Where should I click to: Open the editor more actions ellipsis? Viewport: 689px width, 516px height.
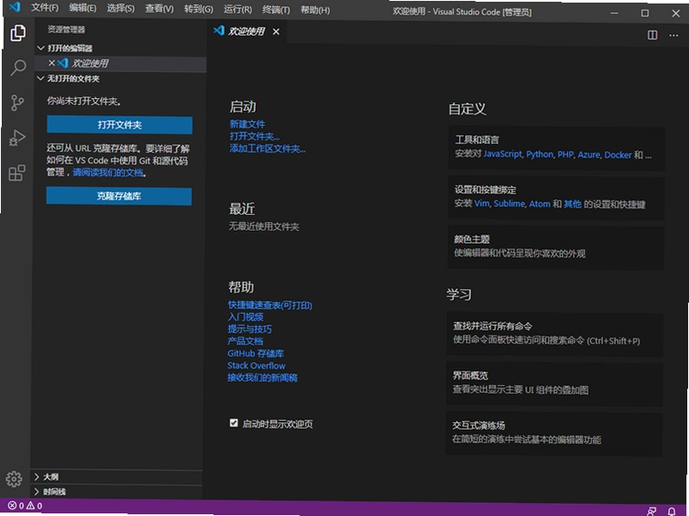[673, 36]
